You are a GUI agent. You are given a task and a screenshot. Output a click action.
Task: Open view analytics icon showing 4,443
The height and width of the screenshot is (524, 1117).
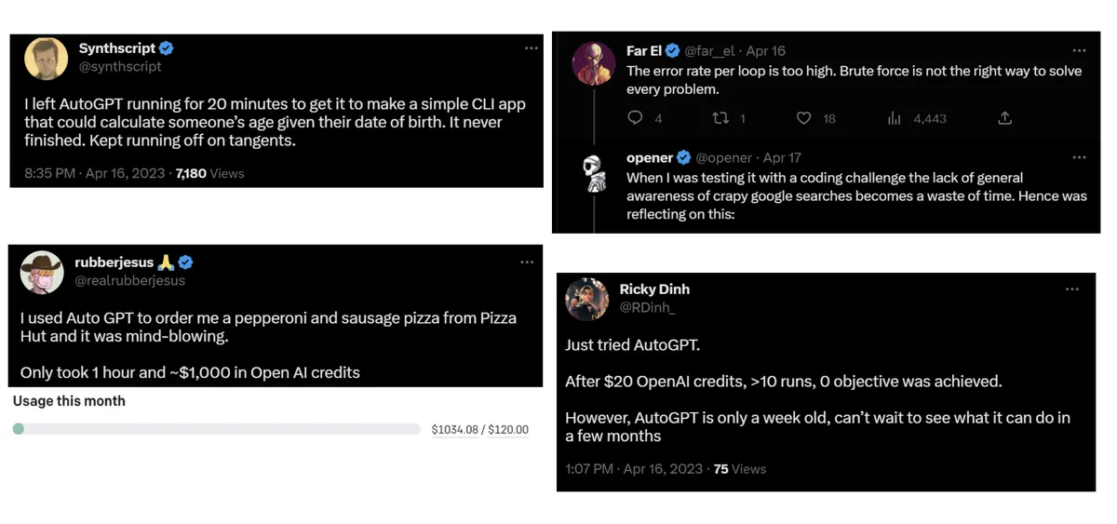895,118
